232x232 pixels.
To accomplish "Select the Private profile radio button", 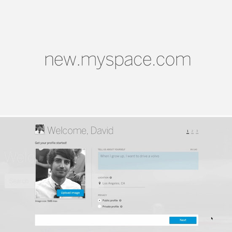I will tap(100, 206).
